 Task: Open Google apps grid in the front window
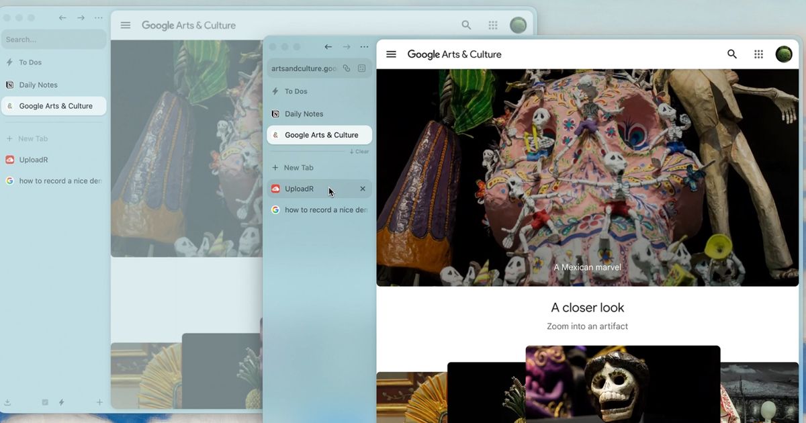point(758,54)
